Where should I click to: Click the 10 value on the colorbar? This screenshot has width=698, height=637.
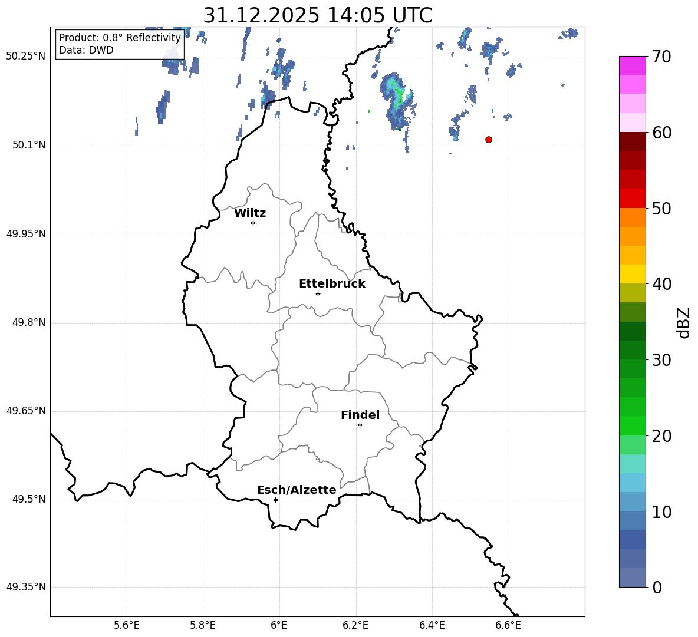pos(661,511)
